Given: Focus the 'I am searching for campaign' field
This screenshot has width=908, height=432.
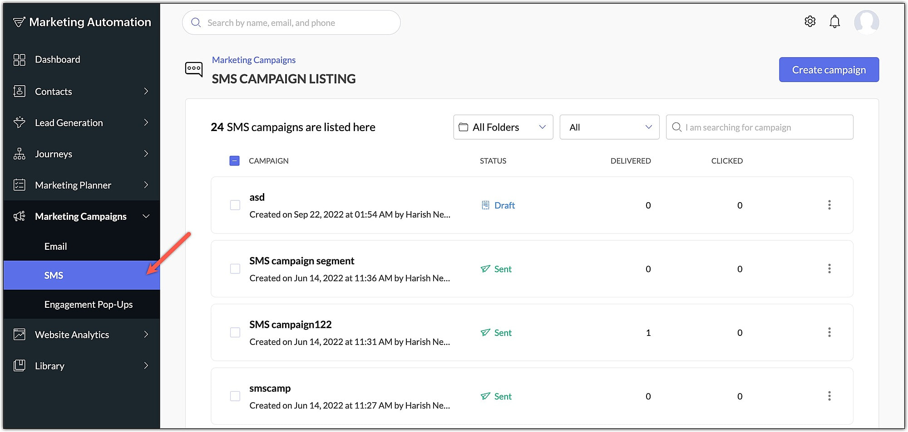Looking at the screenshot, I should (760, 127).
